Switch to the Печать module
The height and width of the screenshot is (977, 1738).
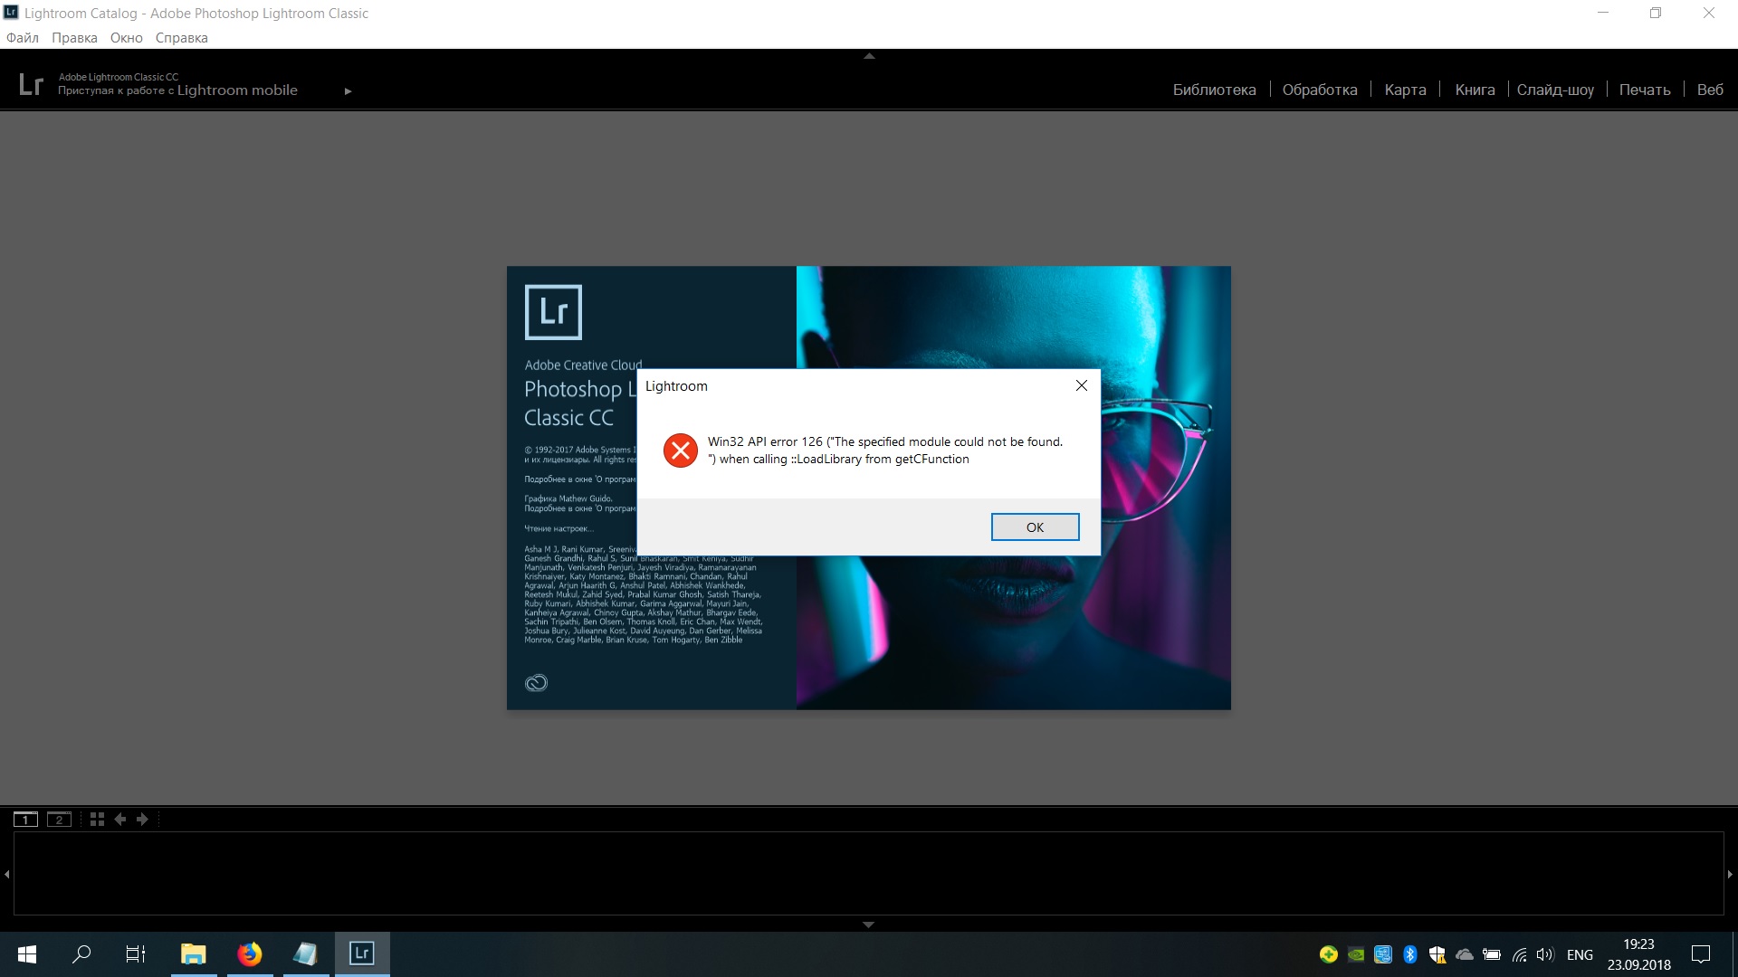click(1645, 90)
